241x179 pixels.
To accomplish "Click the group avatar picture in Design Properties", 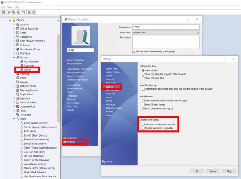I will [x=81, y=35].
